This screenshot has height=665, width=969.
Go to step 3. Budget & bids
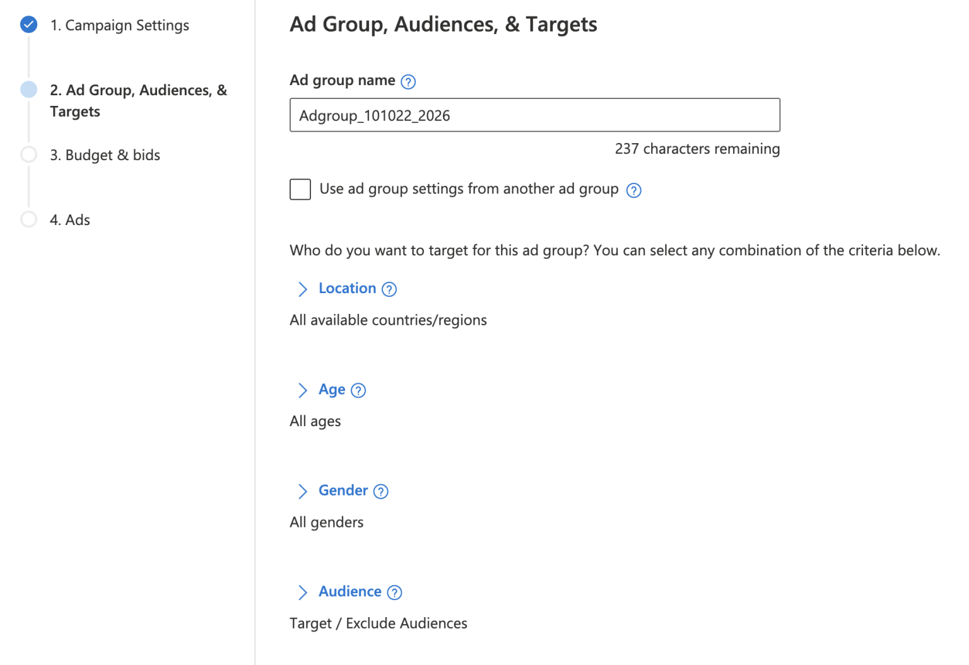(105, 155)
